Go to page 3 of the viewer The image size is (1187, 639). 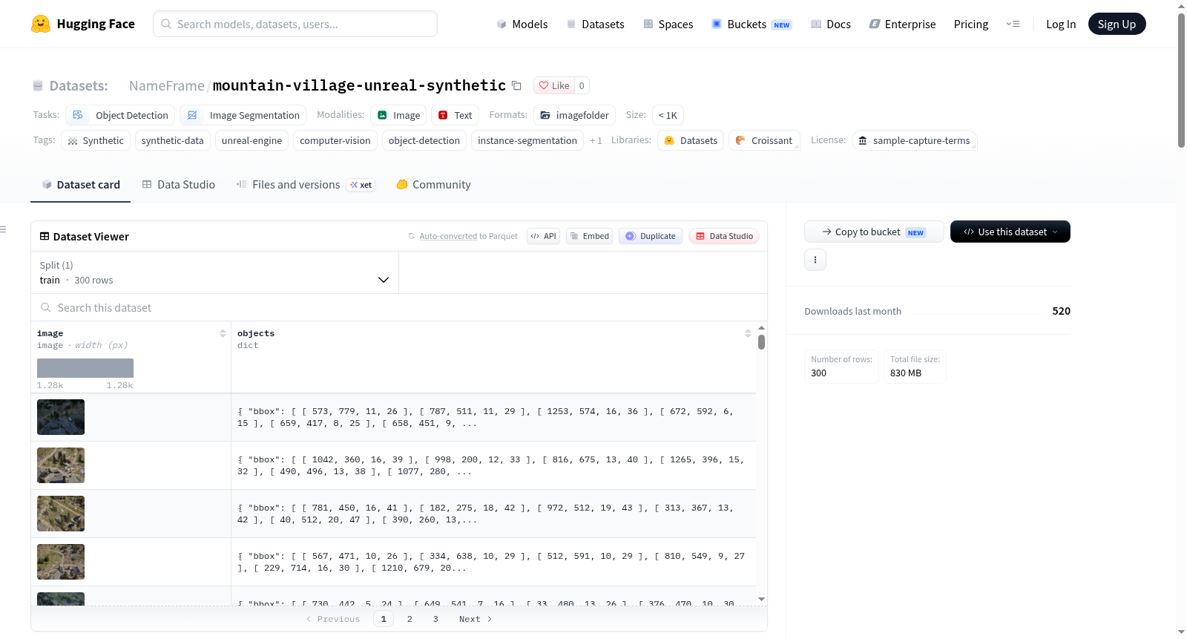(x=435, y=619)
